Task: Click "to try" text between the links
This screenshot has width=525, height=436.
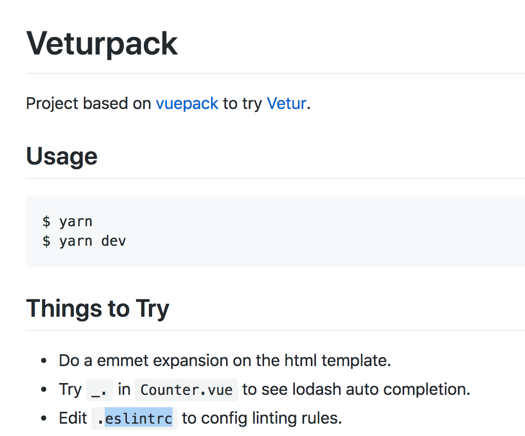Action: pyautogui.click(x=242, y=103)
